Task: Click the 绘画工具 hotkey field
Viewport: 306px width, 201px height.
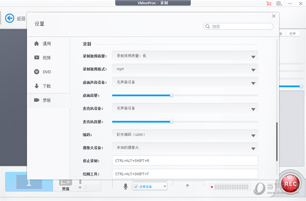Action: click(185, 174)
